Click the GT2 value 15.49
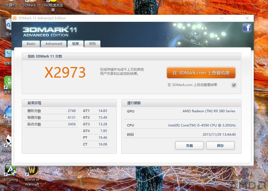Image resolution: width=268 pixels, height=191 pixels. [x=103, y=118]
